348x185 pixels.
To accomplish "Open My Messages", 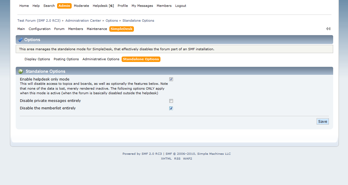I will 142,6.
